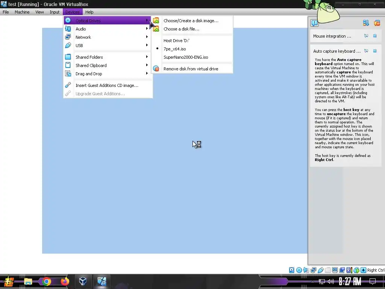Screen dimensions: 385x289
Task: Open the File menu
Action: click(6, 12)
